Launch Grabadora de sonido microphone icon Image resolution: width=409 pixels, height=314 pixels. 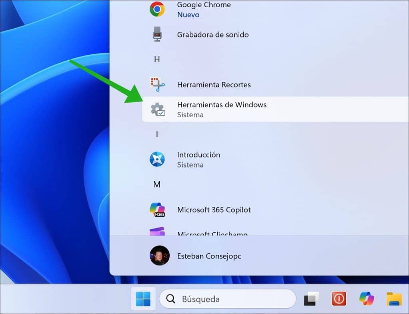coord(157,34)
